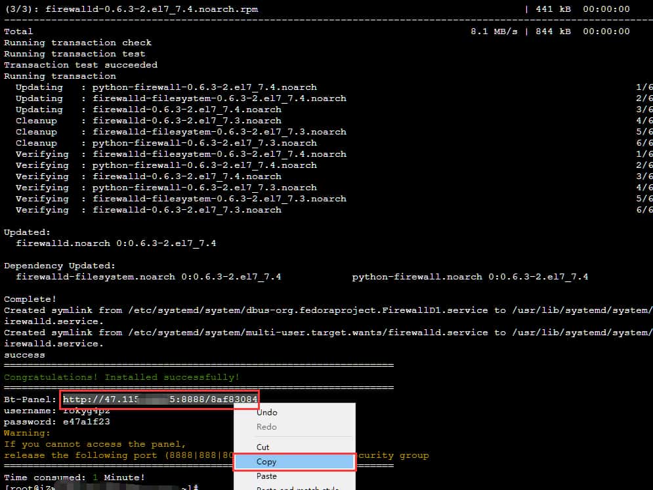Select Undo in the context menu
This screenshot has width=653, height=490.
click(x=266, y=413)
